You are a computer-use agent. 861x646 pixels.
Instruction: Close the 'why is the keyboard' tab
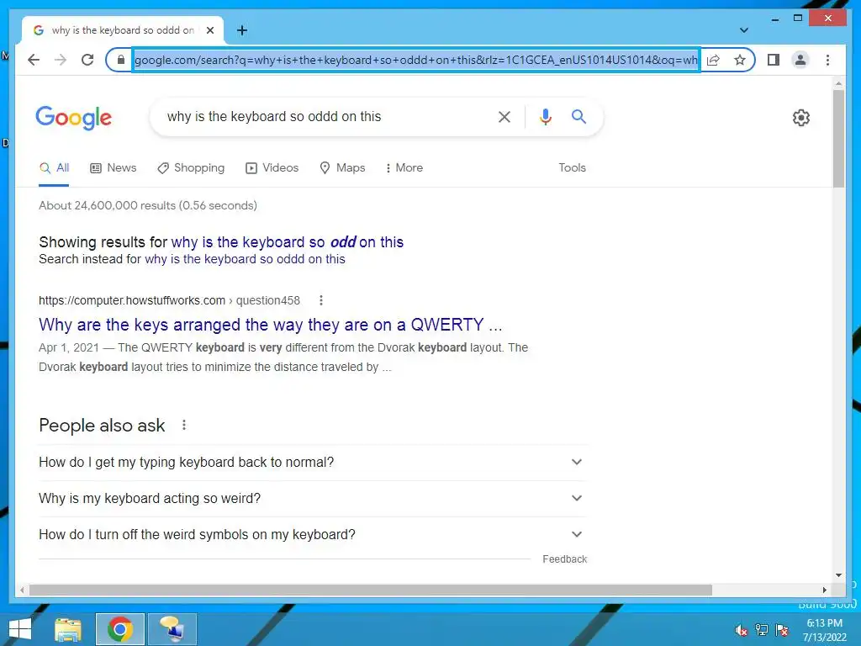coord(209,30)
